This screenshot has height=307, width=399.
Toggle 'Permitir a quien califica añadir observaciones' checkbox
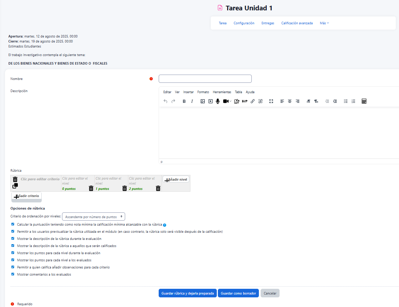point(13,267)
